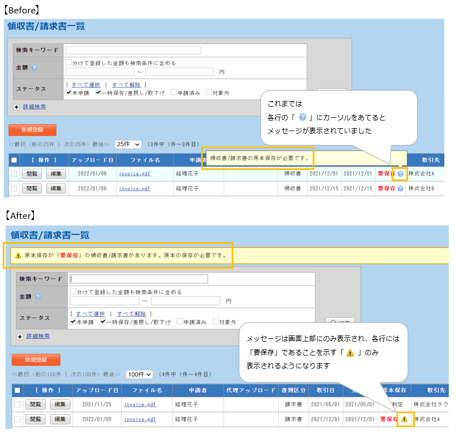Click the warning icon in the yellow After banner
This screenshot has width=456, height=436.
pos(18,256)
